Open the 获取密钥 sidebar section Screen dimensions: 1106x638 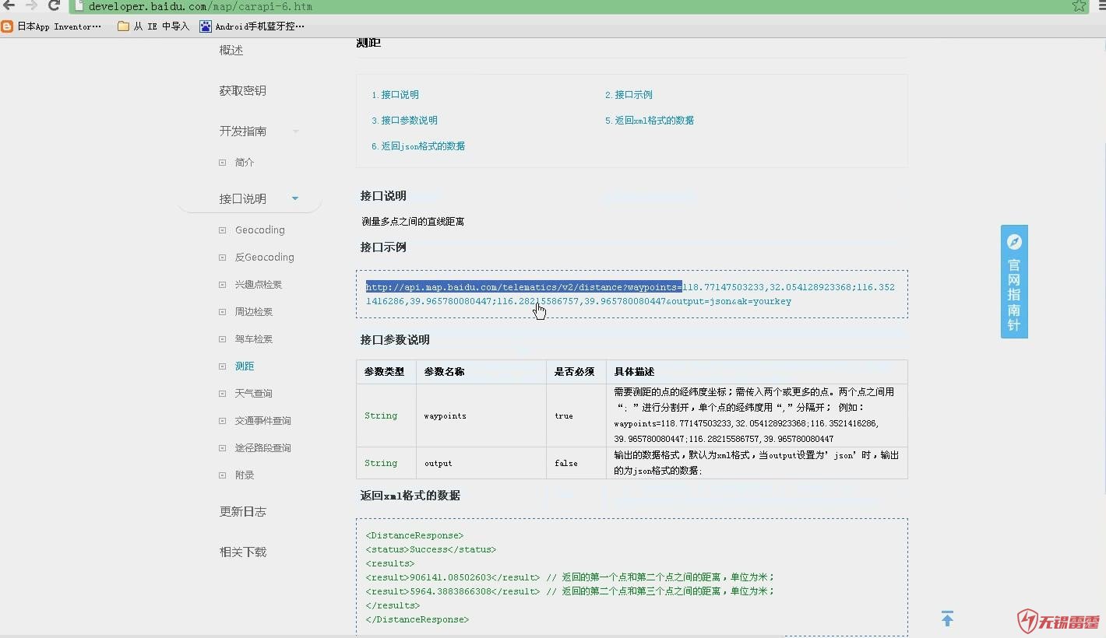point(243,90)
